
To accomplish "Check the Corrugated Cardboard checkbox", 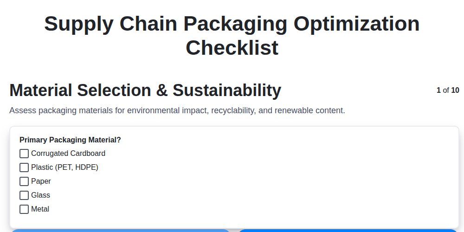I will point(24,154).
